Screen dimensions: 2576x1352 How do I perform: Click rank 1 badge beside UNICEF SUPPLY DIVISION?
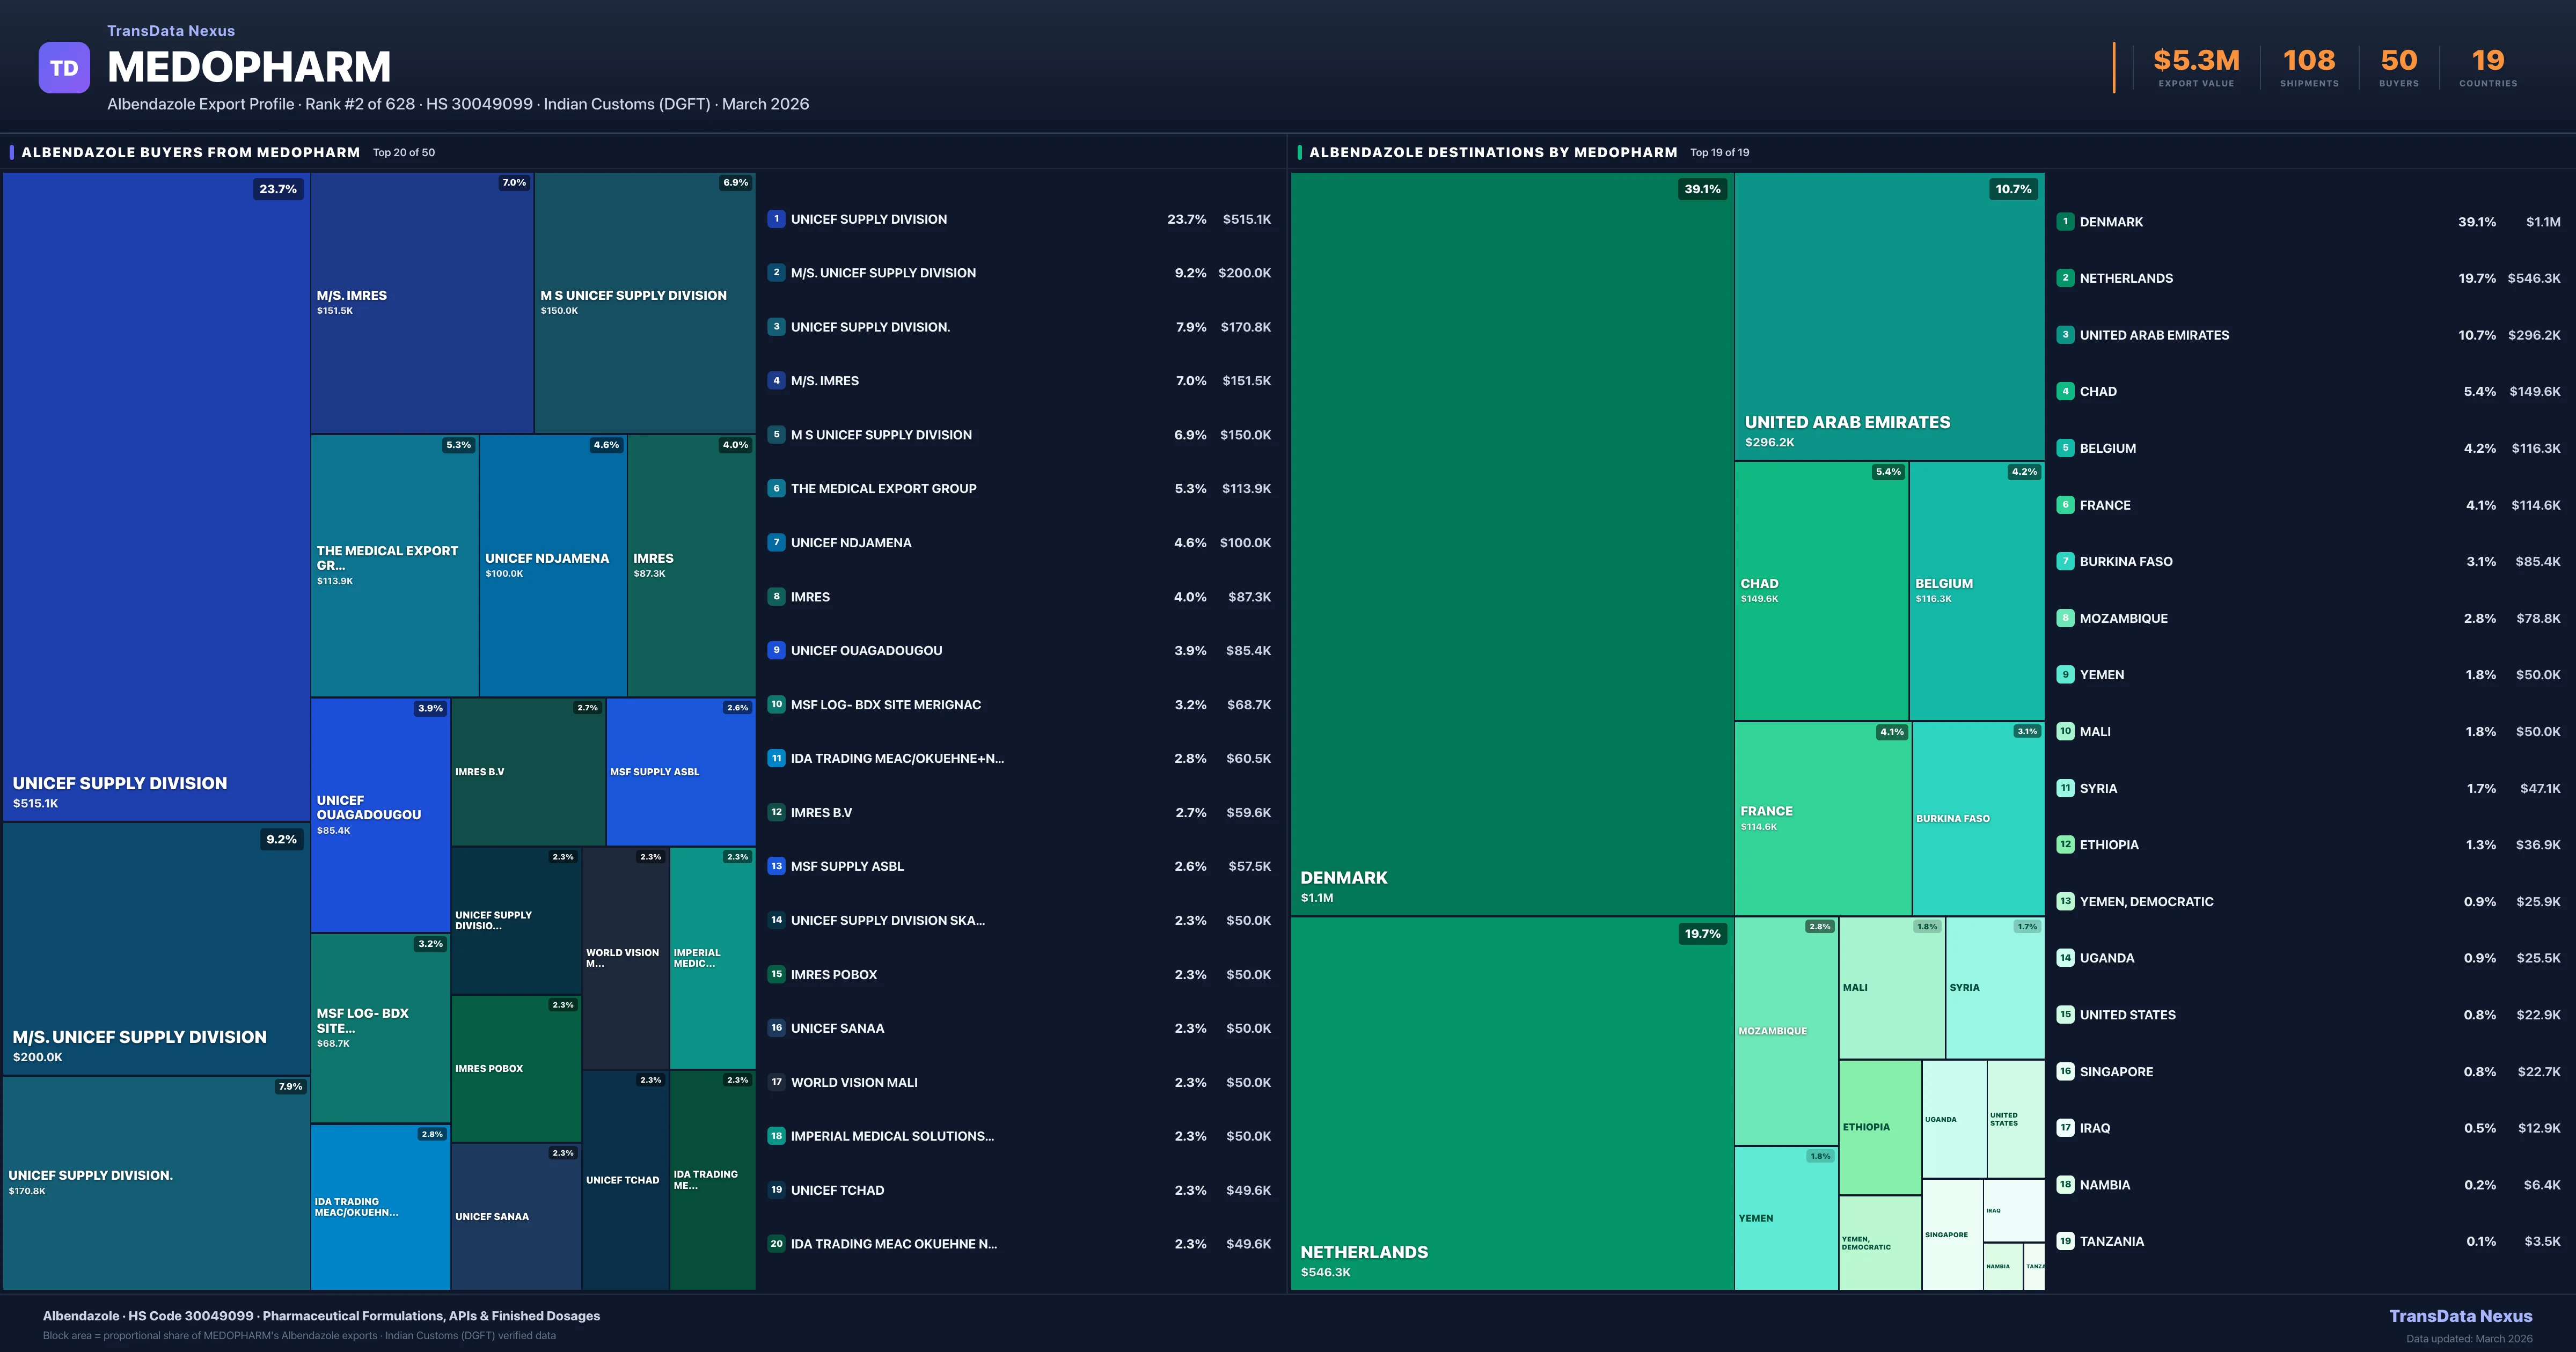click(776, 219)
